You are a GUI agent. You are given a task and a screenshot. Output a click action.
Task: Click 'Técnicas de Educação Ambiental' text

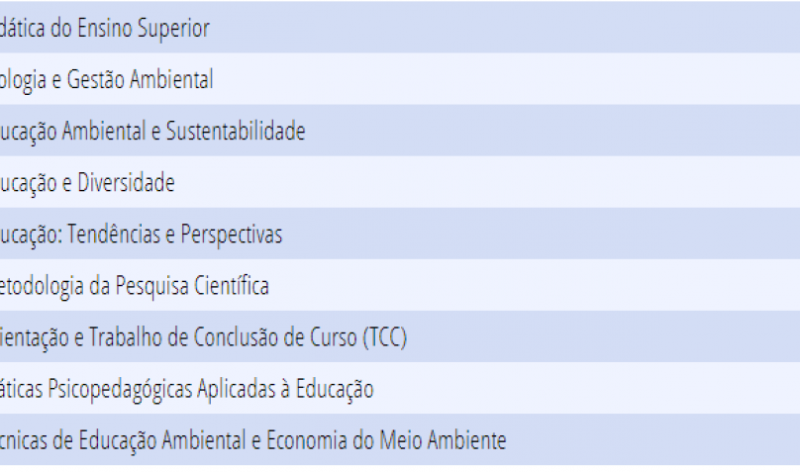[123, 440]
